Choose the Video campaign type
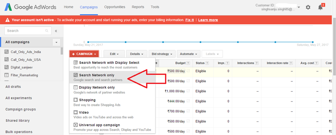The image size is (336, 135). point(112,114)
